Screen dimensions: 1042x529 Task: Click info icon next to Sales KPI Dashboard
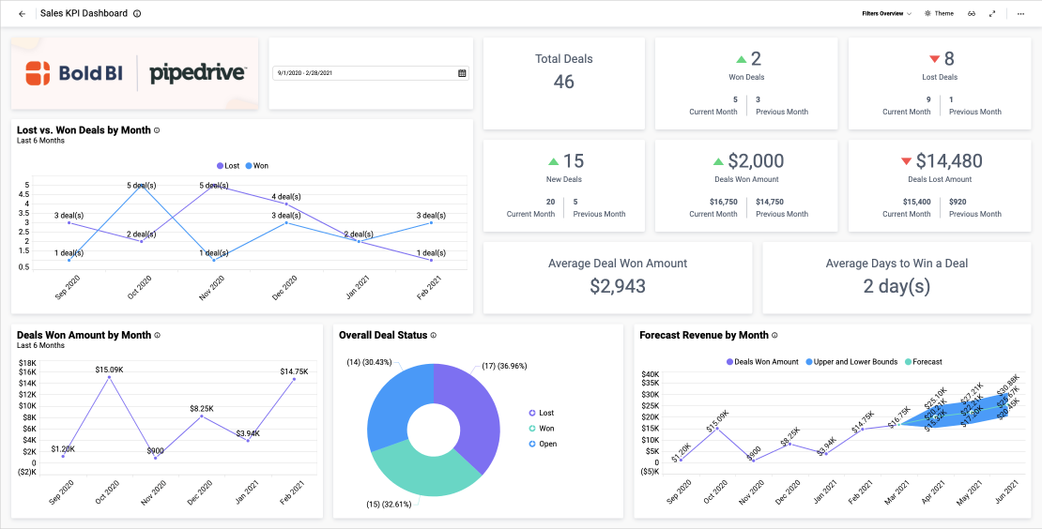pos(137,14)
